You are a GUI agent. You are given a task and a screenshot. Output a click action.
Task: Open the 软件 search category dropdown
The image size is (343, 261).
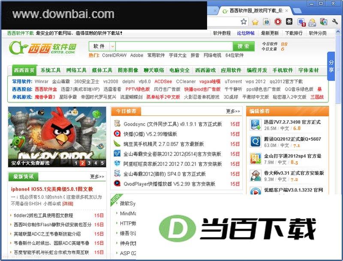pyautogui.click(x=113, y=46)
